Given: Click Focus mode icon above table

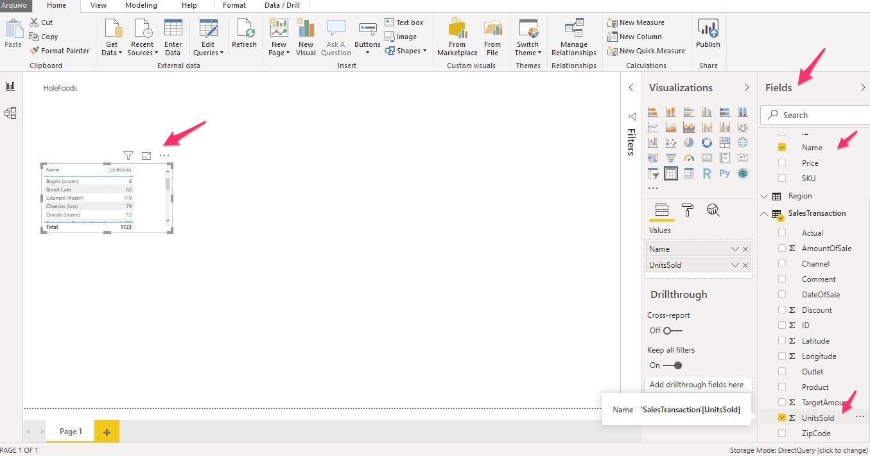Looking at the screenshot, I should pos(146,155).
